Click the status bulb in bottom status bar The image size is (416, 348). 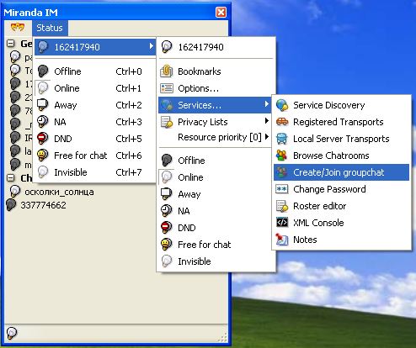(x=12, y=333)
